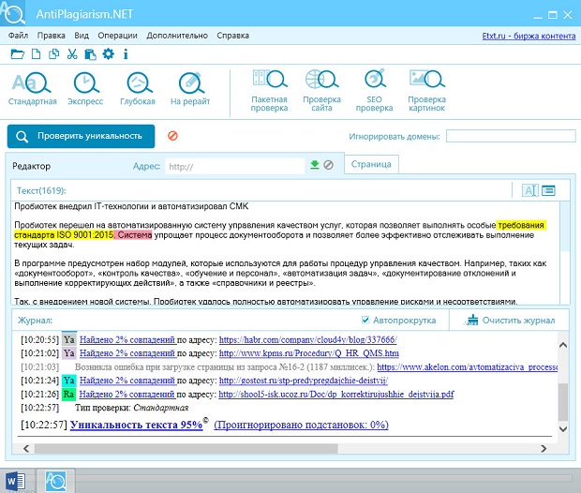Click the journal scroll up arrow
Viewport: 581px width, 493px height.
[563, 345]
